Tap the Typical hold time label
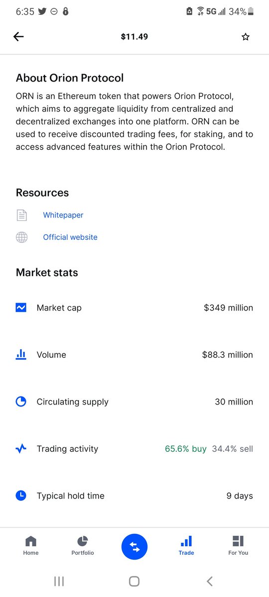Image resolution: width=269 pixels, height=597 pixels. (x=71, y=496)
